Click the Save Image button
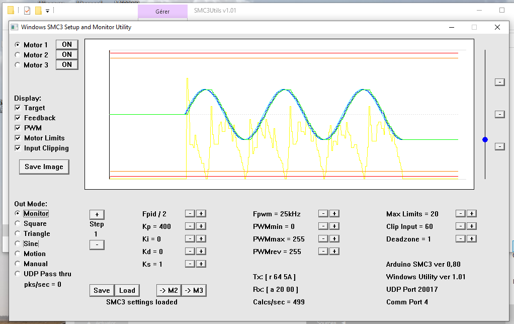Screen dimensions: 514x324 tap(44, 167)
